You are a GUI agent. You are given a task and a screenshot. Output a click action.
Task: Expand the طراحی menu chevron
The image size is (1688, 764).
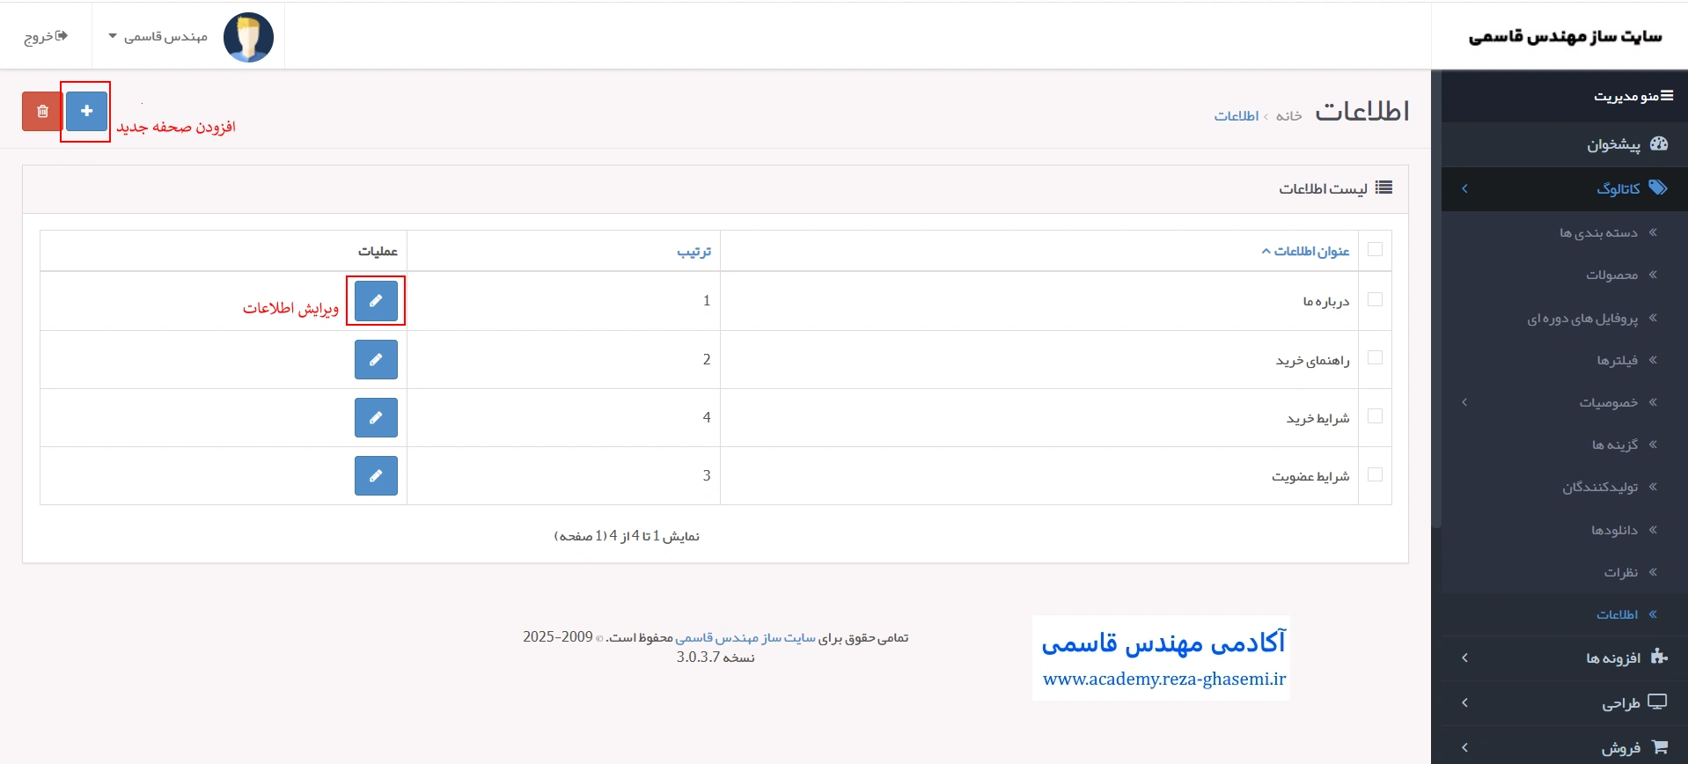pyautogui.click(x=1464, y=702)
